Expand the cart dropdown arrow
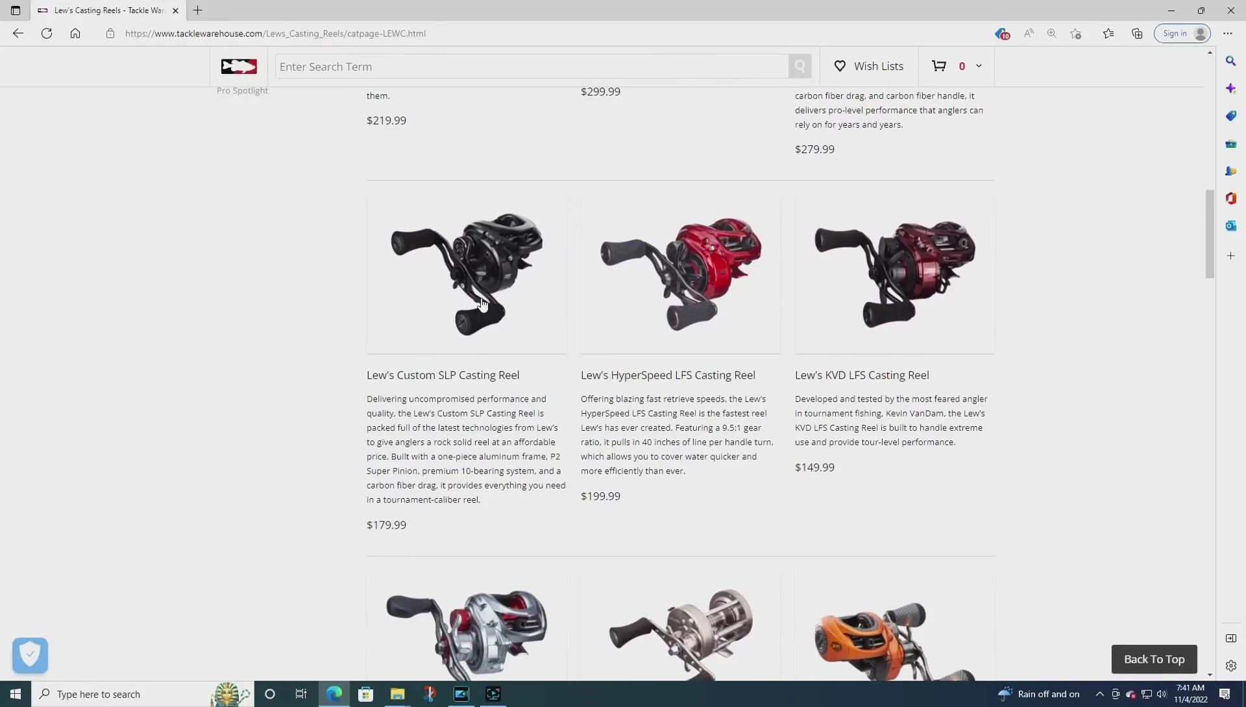 [979, 66]
